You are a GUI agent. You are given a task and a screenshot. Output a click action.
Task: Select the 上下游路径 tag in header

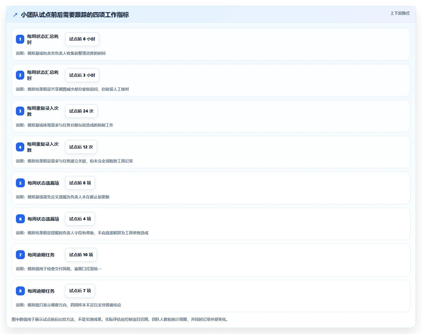point(400,13)
